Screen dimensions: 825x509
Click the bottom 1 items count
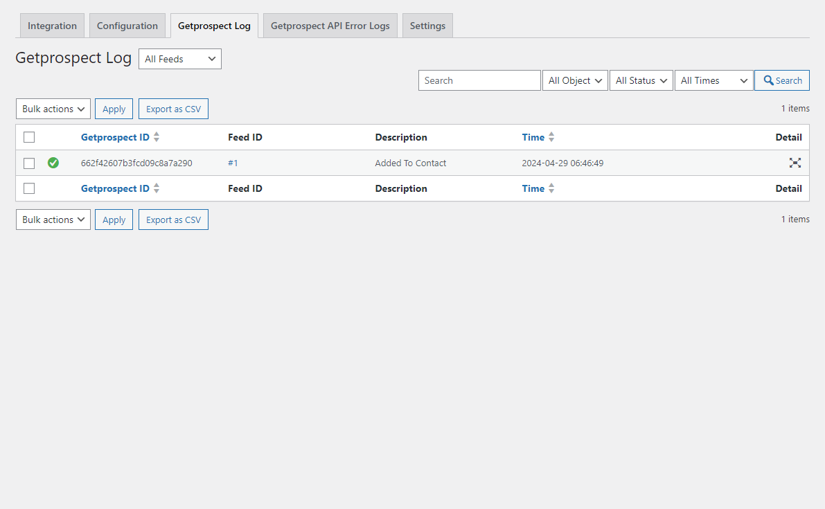tap(795, 220)
